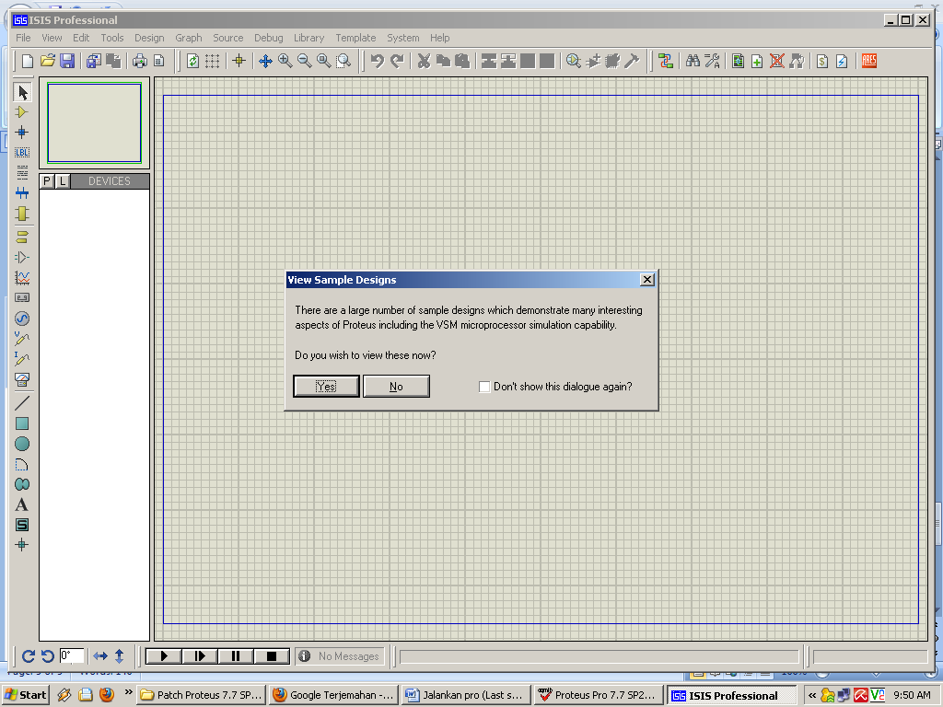Click the Open Design folder icon
The image size is (943, 707).
pos(48,61)
